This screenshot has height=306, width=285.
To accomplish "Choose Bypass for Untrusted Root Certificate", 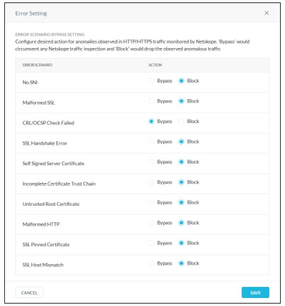I will pyautogui.click(x=151, y=203).
